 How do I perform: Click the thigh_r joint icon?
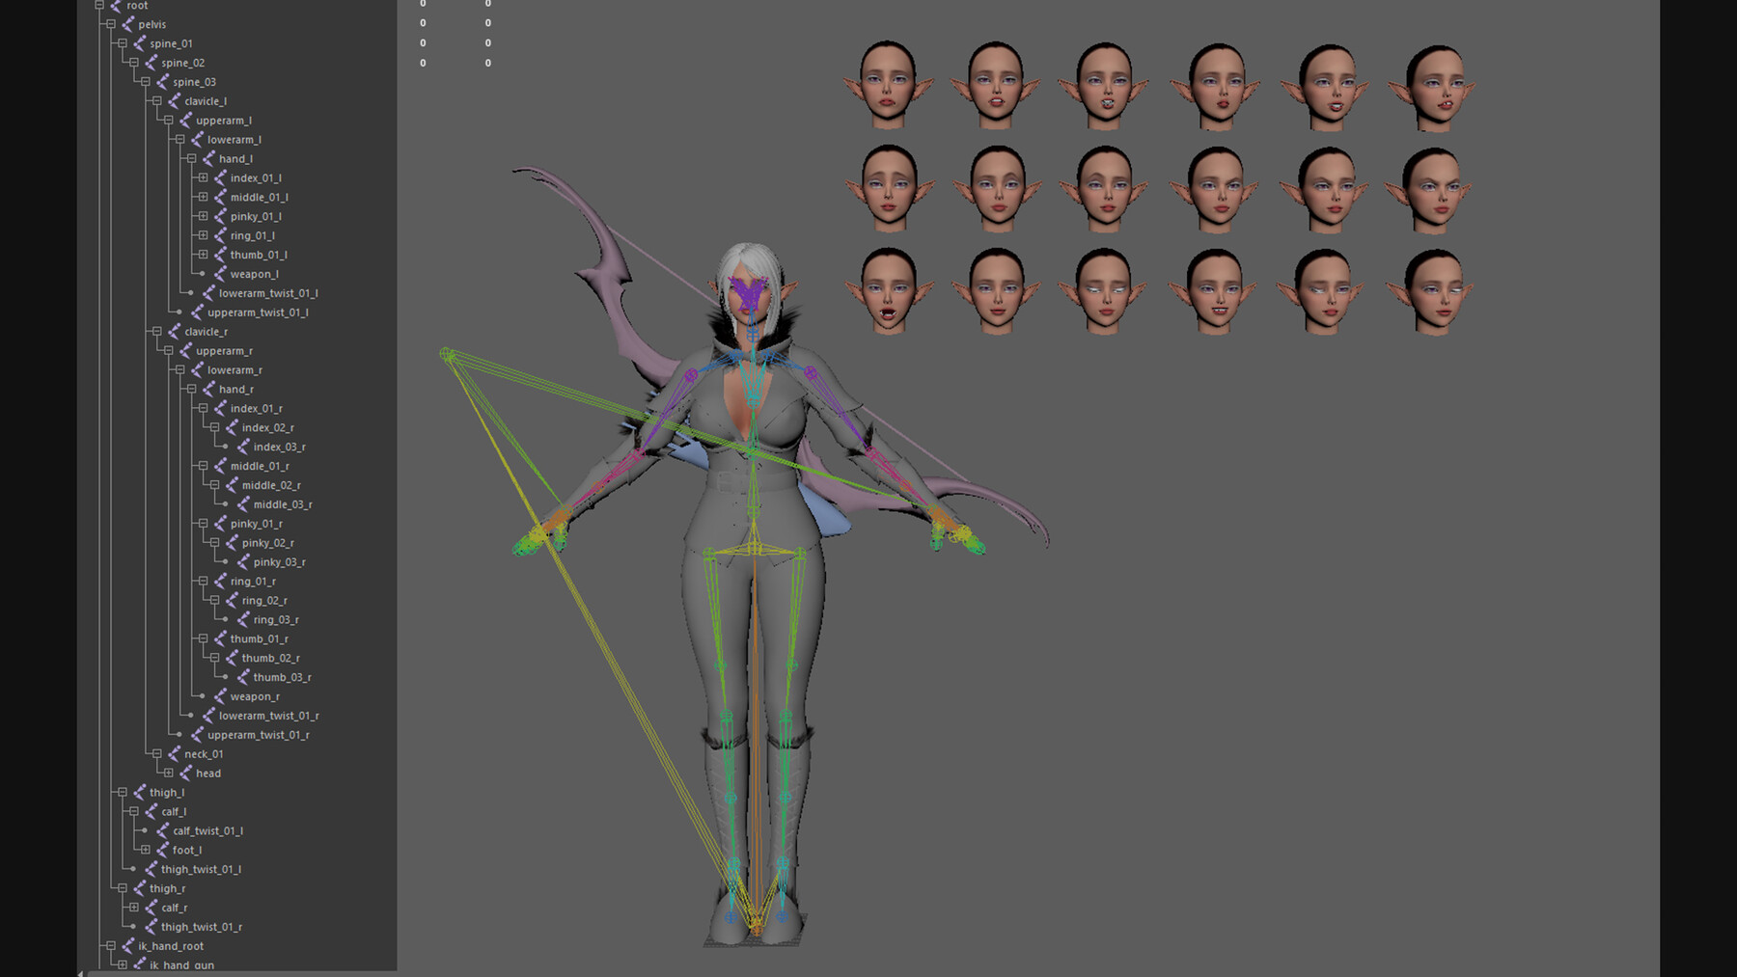(141, 888)
